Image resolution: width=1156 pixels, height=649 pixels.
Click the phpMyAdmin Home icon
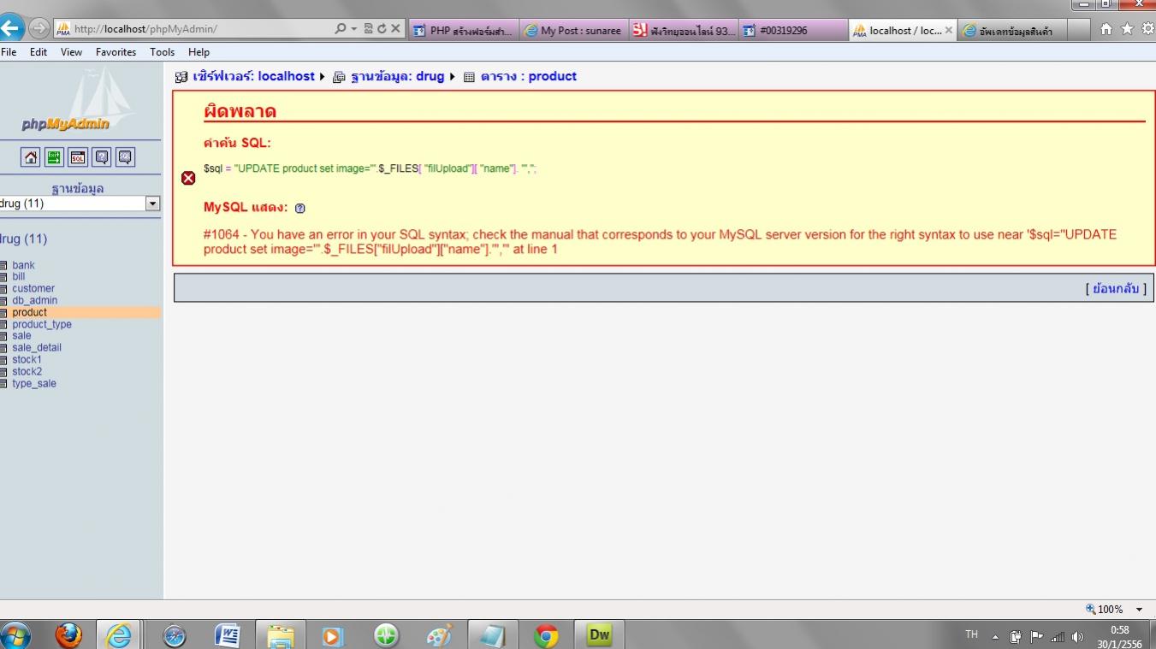tap(31, 156)
